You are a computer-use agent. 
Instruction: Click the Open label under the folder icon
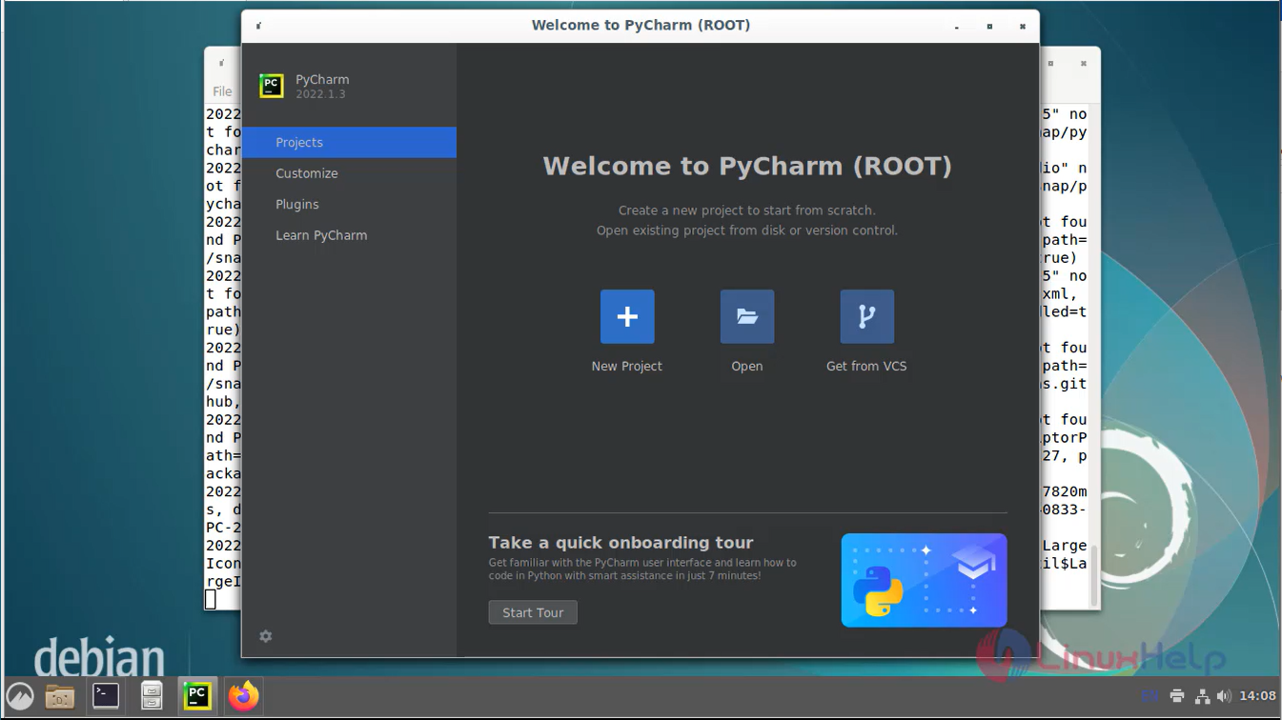tap(747, 366)
